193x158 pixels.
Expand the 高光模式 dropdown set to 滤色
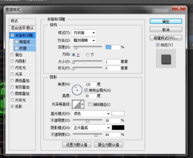point(91,114)
